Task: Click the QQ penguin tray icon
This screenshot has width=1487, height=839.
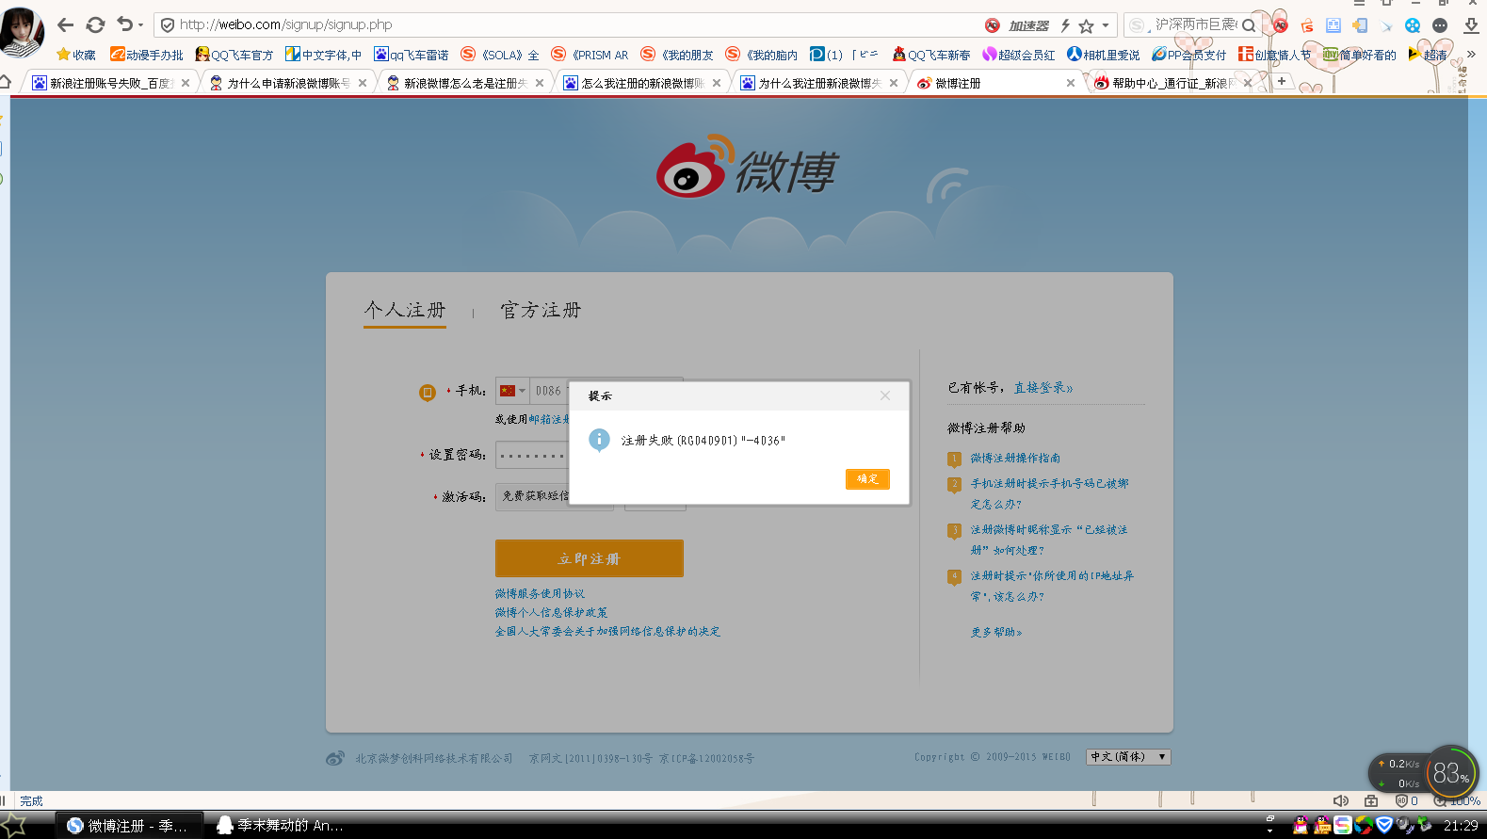Action: (1301, 826)
